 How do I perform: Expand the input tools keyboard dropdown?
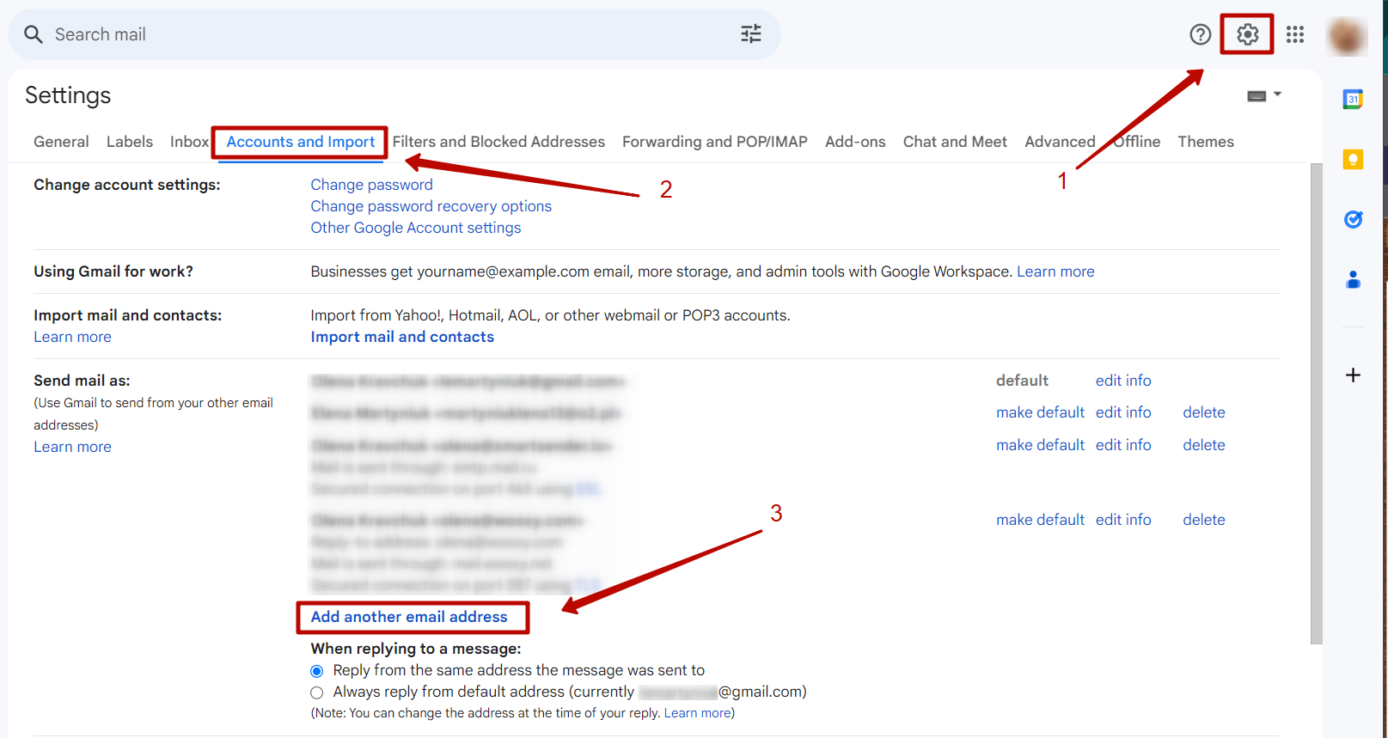point(1277,95)
